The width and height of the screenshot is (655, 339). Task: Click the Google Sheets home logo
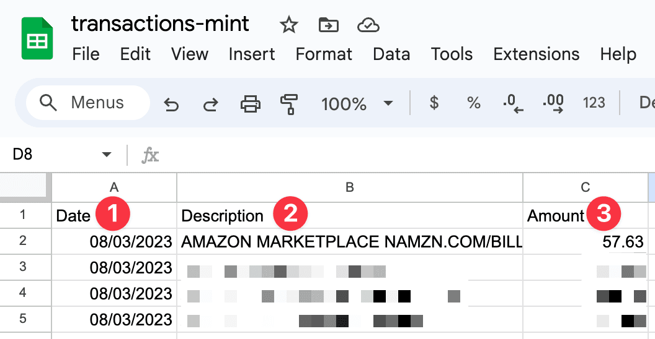(37, 38)
